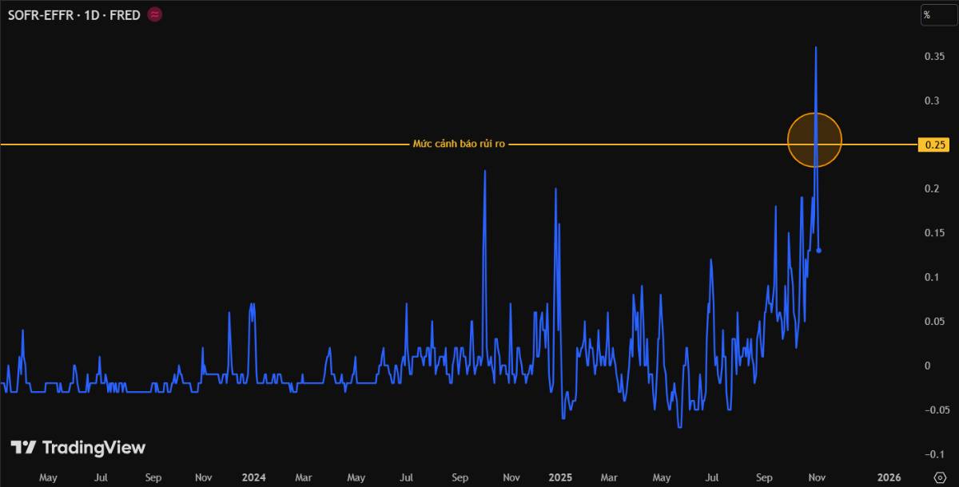Toggle the percent scale button
The image size is (959, 487).
point(928,14)
